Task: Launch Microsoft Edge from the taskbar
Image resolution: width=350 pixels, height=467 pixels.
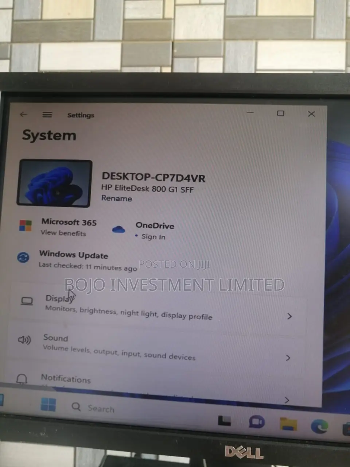Action: (319, 426)
